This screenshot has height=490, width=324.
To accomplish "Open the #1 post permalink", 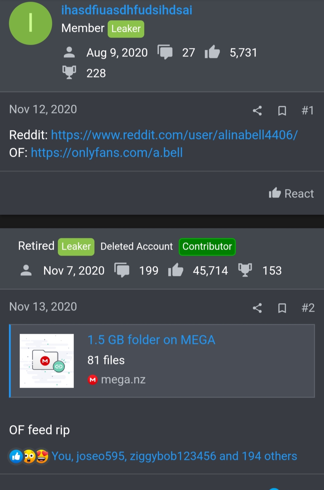I will [307, 111].
